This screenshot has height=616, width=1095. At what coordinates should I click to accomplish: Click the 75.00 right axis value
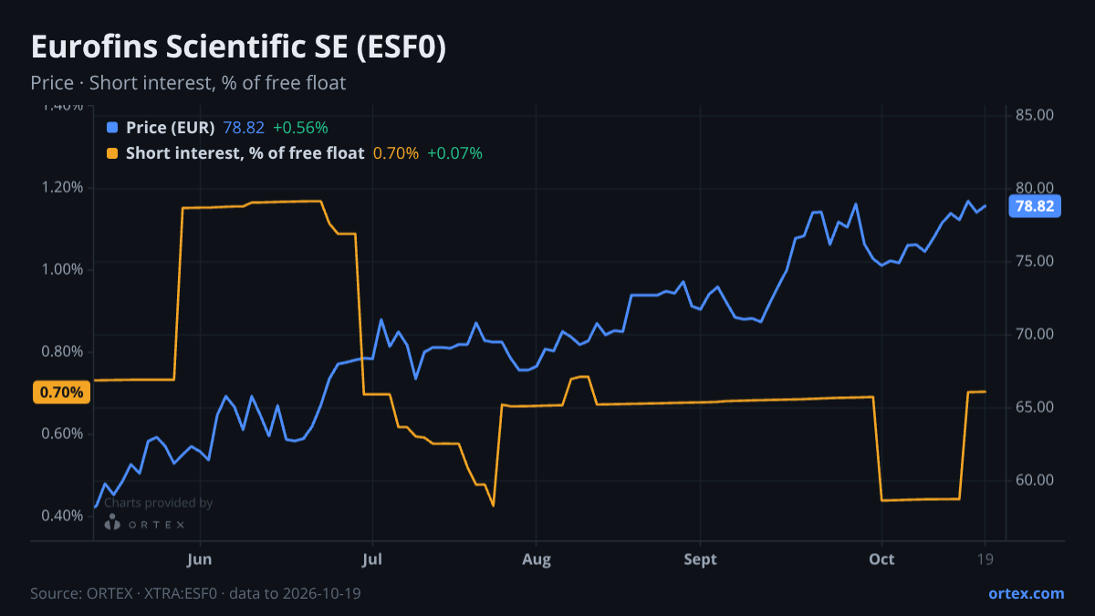click(x=1035, y=261)
